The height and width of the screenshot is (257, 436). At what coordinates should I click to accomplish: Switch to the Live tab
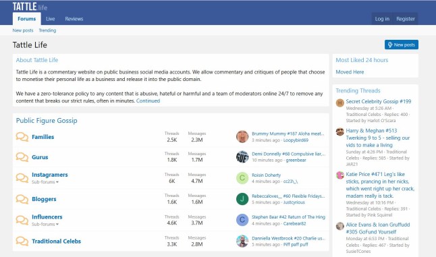tap(51, 19)
